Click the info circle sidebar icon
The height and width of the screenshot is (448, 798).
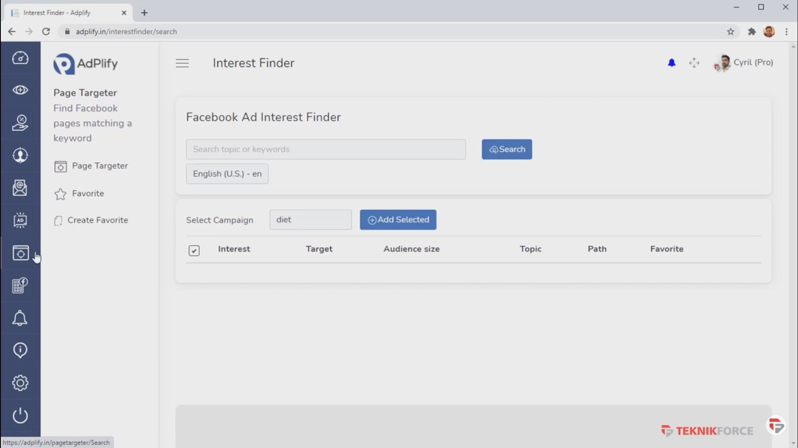point(20,350)
